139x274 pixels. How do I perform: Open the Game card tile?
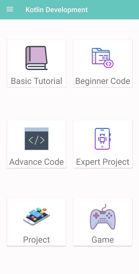coord(103,222)
